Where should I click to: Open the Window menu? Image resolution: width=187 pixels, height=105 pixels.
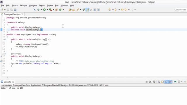pyautogui.click(x=64, y=6)
